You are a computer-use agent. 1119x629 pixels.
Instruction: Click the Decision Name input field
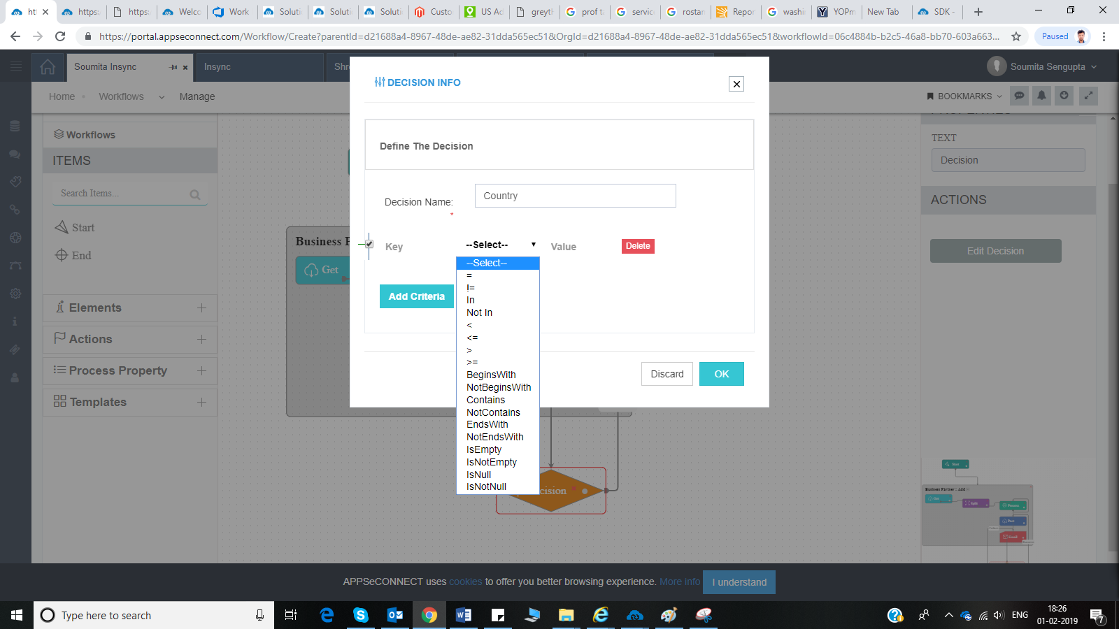(x=575, y=196)
